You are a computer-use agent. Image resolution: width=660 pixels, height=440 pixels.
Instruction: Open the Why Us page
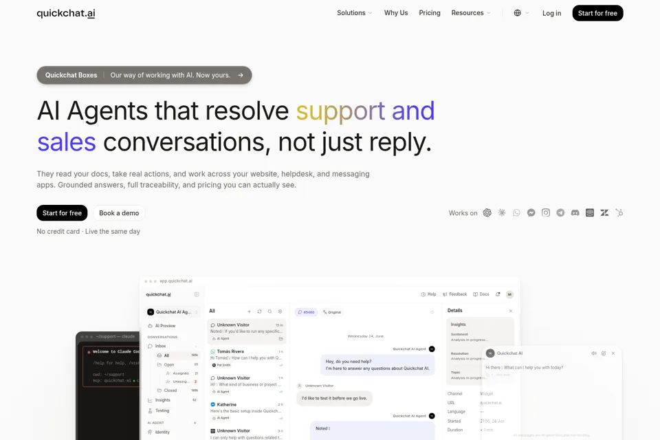[x=396, y=13]
